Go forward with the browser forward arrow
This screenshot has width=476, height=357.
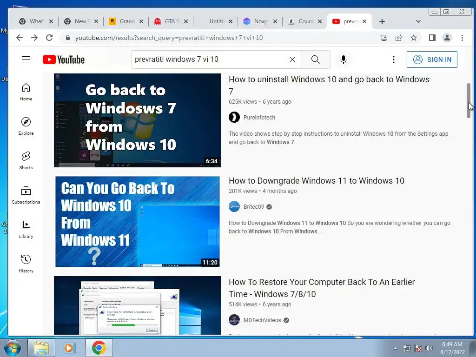(34, 38)
